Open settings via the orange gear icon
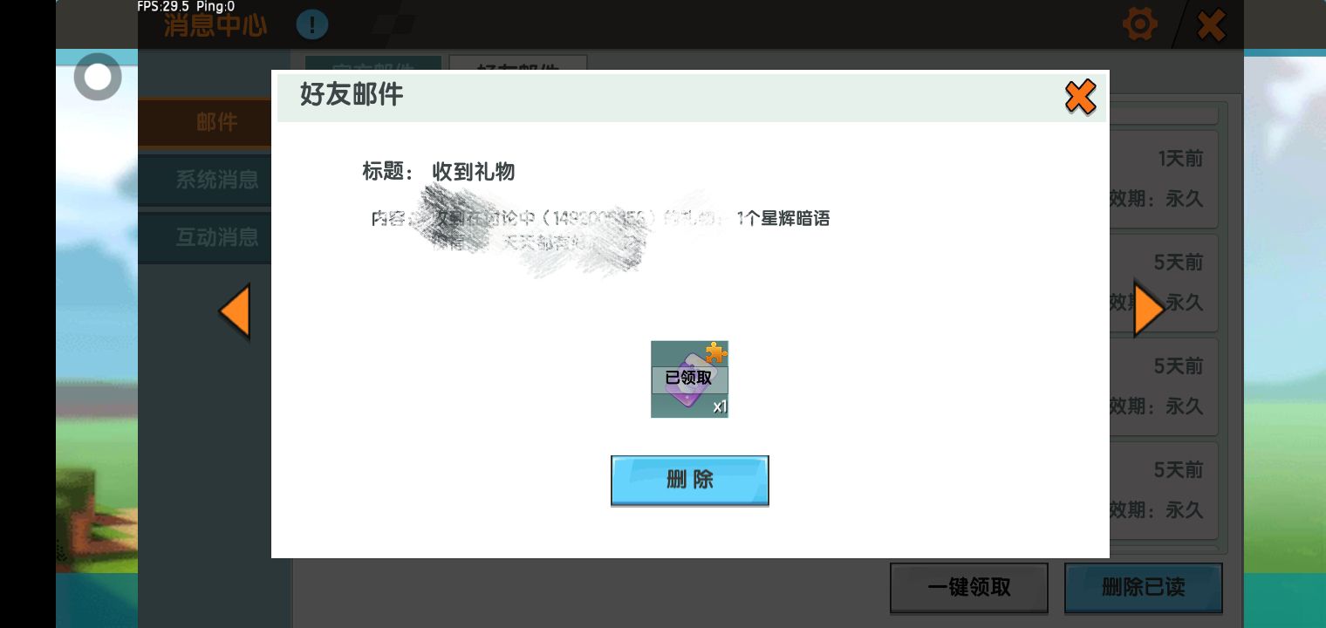1326x628 pixels. coord(1139,24)
